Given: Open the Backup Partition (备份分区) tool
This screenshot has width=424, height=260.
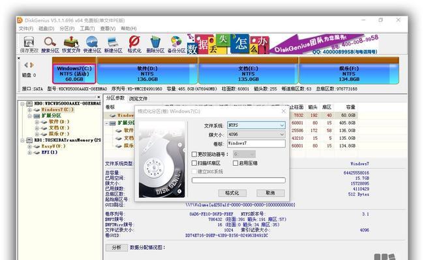Looking at the screenshot, I should point(176,44).
